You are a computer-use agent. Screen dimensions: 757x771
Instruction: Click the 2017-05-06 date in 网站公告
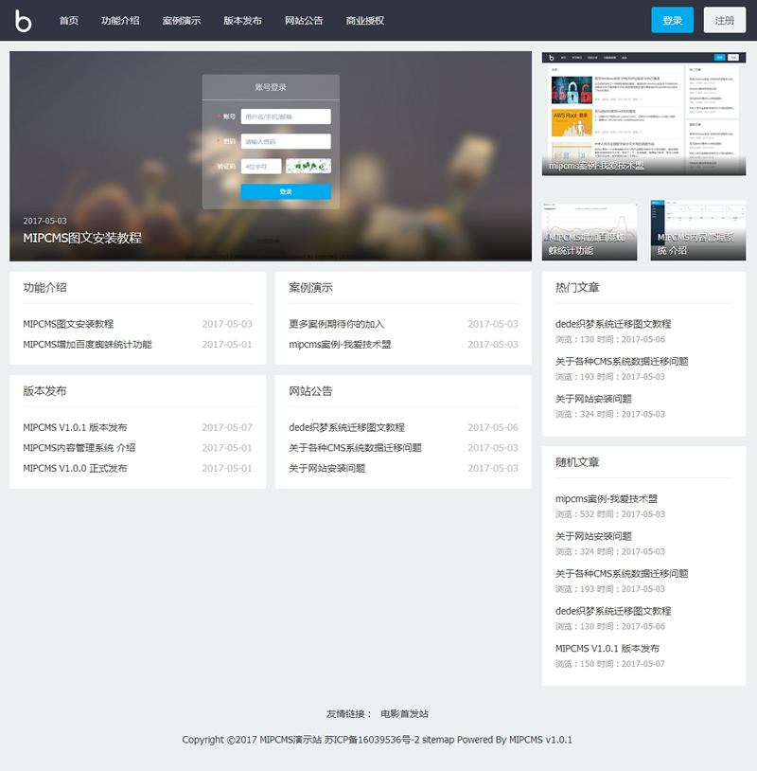(493, 428)
